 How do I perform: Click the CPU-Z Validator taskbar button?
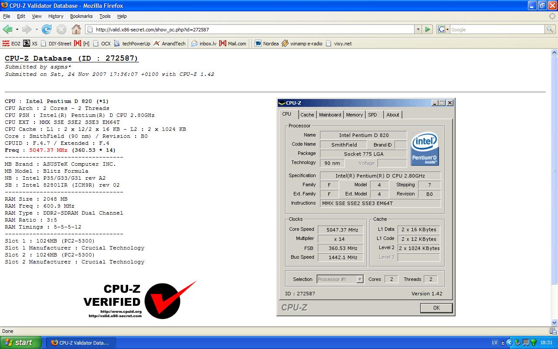click(x=81, y=343)
